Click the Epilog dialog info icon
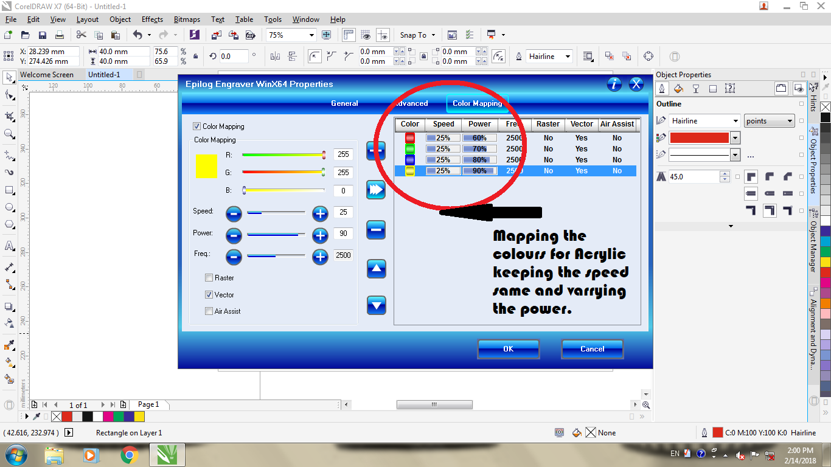 (x=614, y=84)
